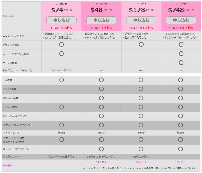Click the 割引特典 row label
The width and height of the screenshot is (202, 173).
[6, 166]
